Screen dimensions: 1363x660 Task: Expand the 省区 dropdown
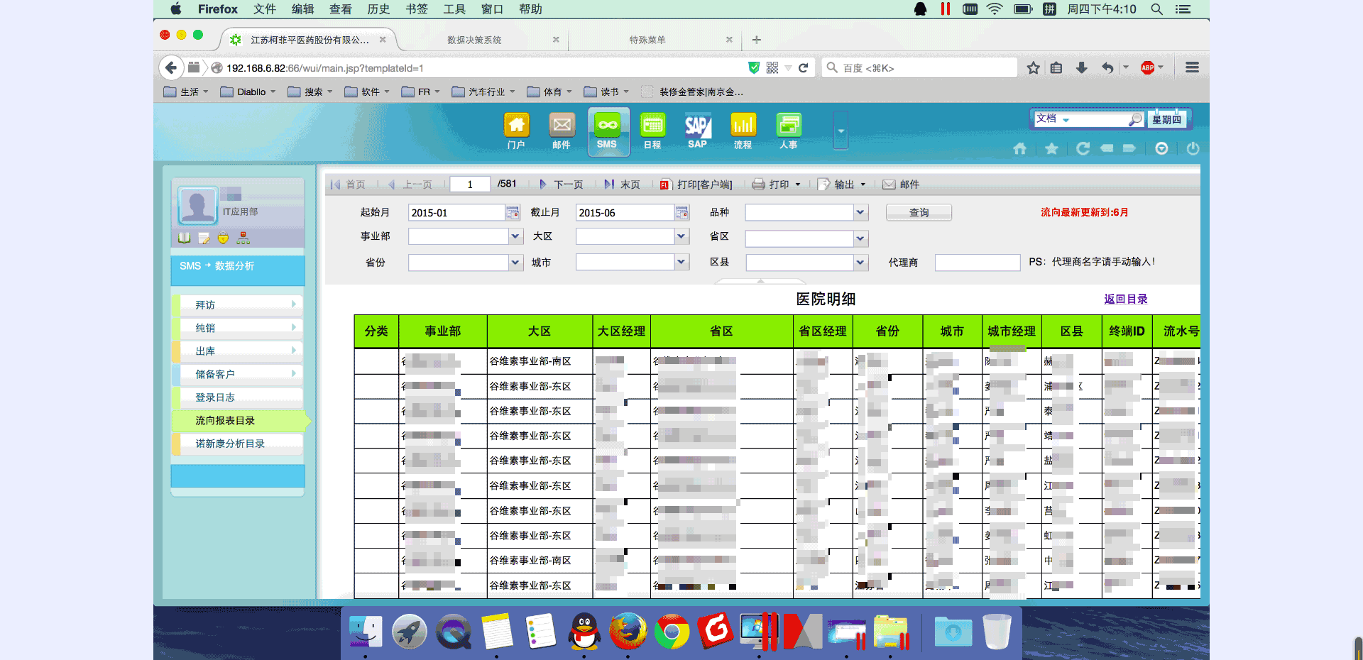(x=860, y=238)
